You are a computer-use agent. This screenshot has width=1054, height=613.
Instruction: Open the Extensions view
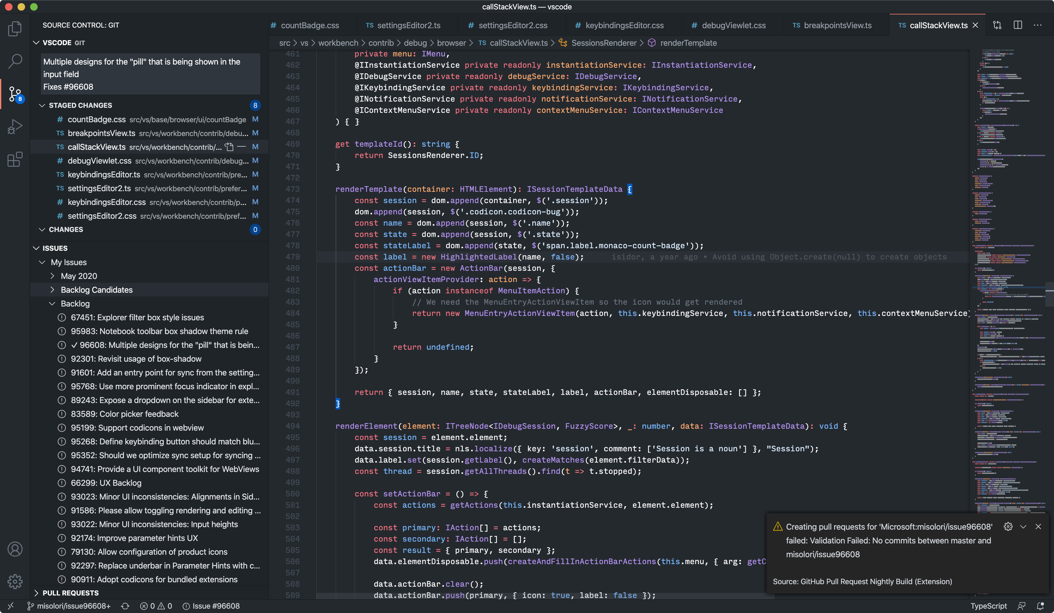(x=15, y=160)
